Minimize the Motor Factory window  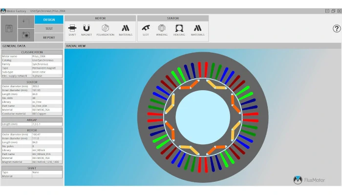coord(327,11)
